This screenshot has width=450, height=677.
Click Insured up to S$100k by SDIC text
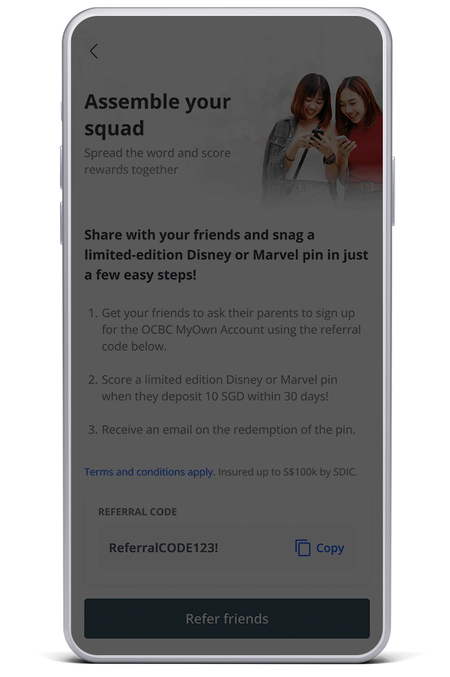point(288,472)
